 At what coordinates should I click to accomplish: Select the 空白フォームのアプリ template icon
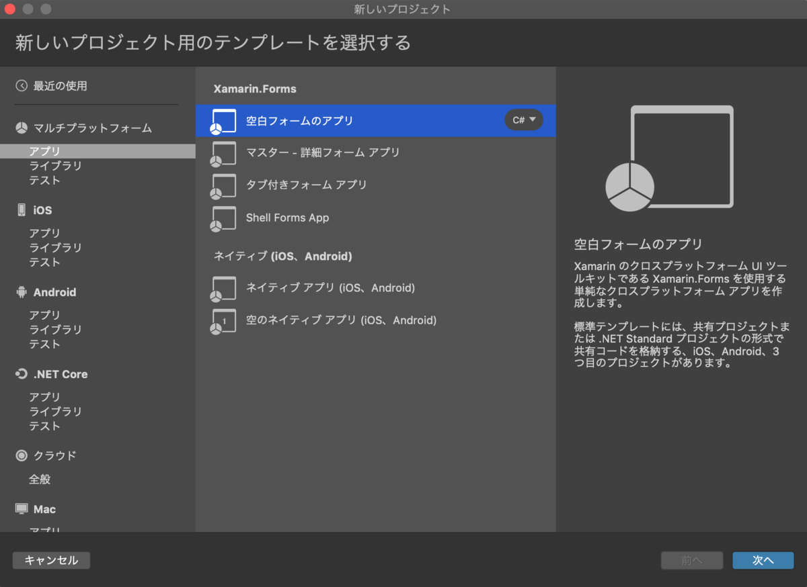click(222, 120)
